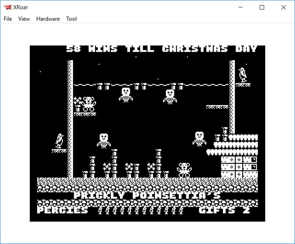Click the brick house wall at right
The height and width of the screenshot is (244, 295).
(x=239, y=167)
